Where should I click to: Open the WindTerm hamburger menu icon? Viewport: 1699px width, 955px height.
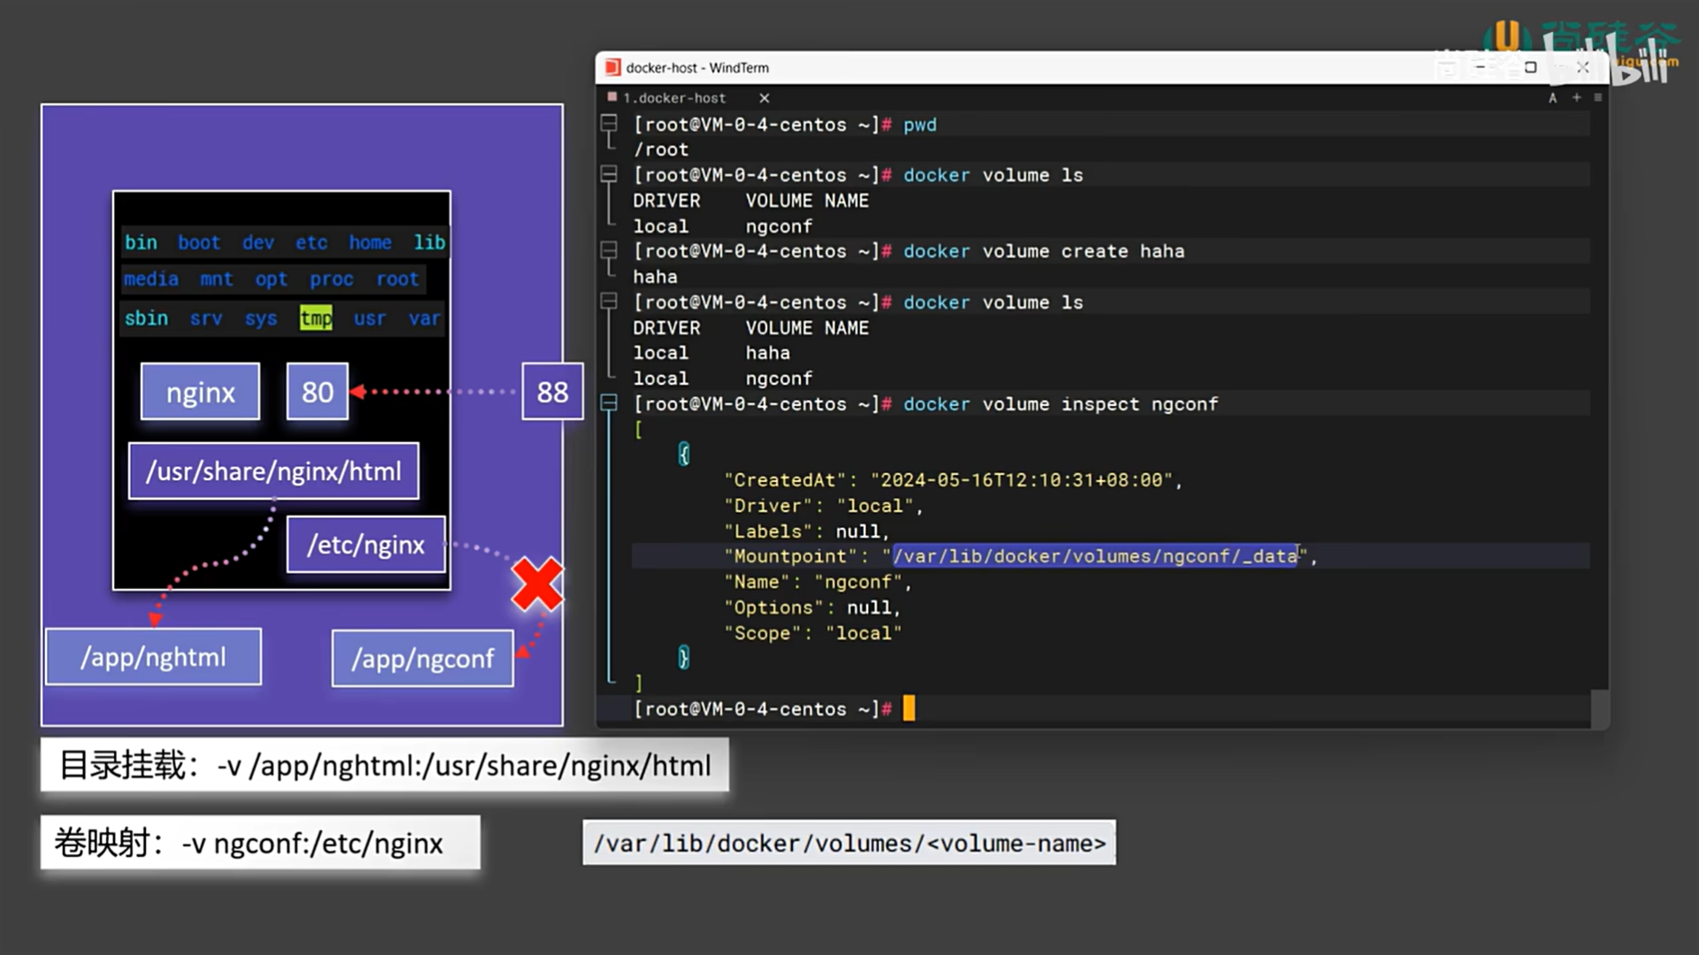tap(1598, 97)
